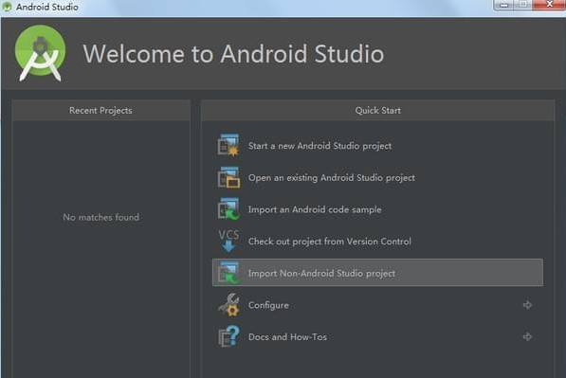Screen dimensions: 566x378
Task: Click the Quick Start panel header
Action: (378, 111)
